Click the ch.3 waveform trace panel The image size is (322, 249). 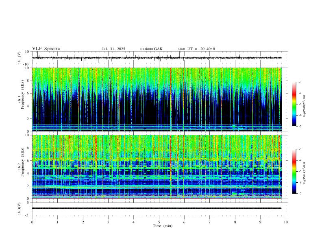pos(159,209)
